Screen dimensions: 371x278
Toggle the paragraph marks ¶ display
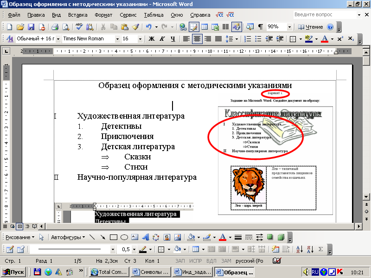point(261,27)
